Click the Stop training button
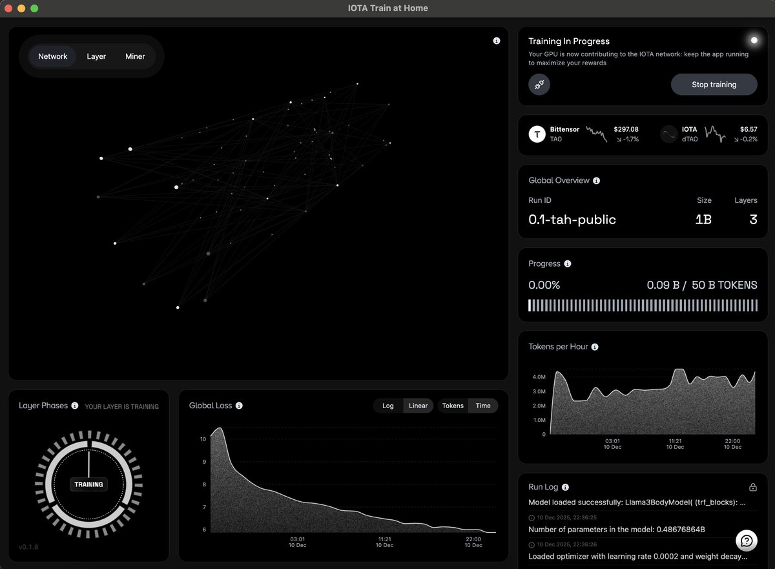 [x=714, y=85]
